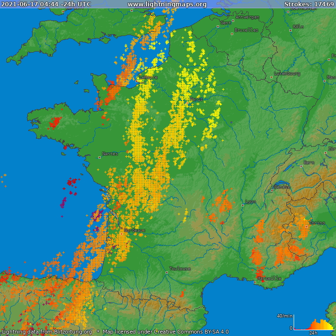The width and height of the screenshot is (336, 336).
Task: Click the square marker beside Bern
Action: click(x=301, y=166)
